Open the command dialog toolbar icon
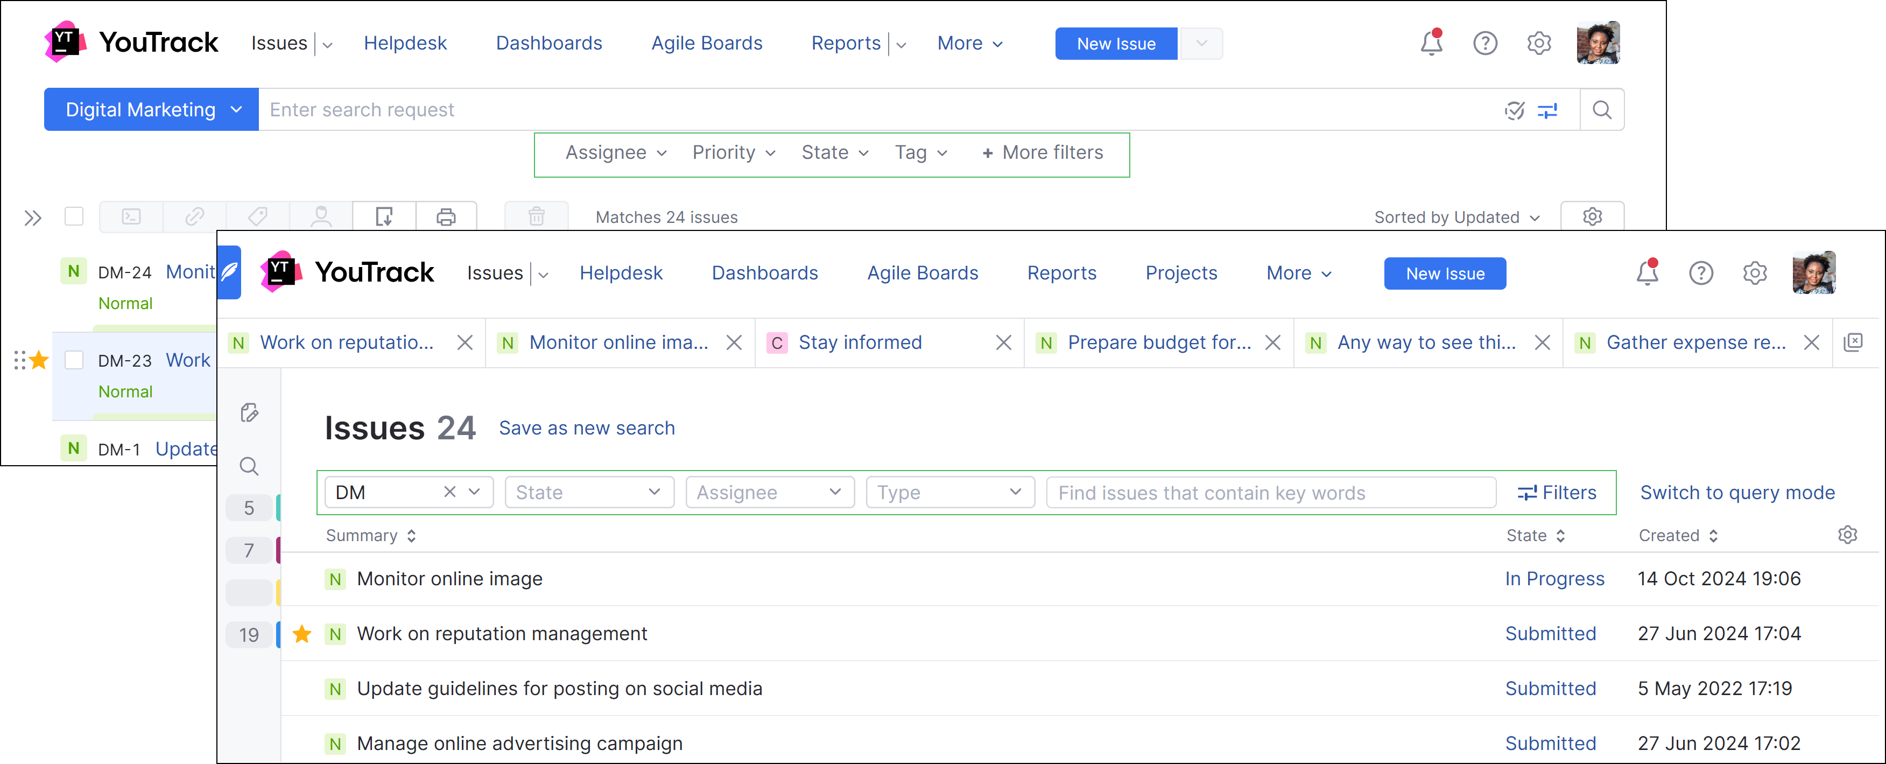This screenshot has width=1886, height=764. pyautogui.click(x=131, y=217)
